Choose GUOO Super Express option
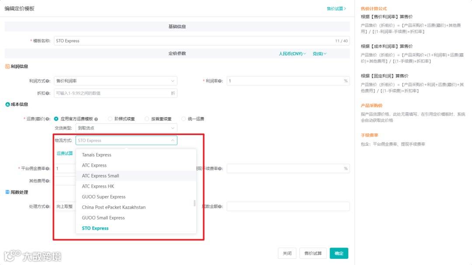472x265 pixels. [x=136, y=197]
